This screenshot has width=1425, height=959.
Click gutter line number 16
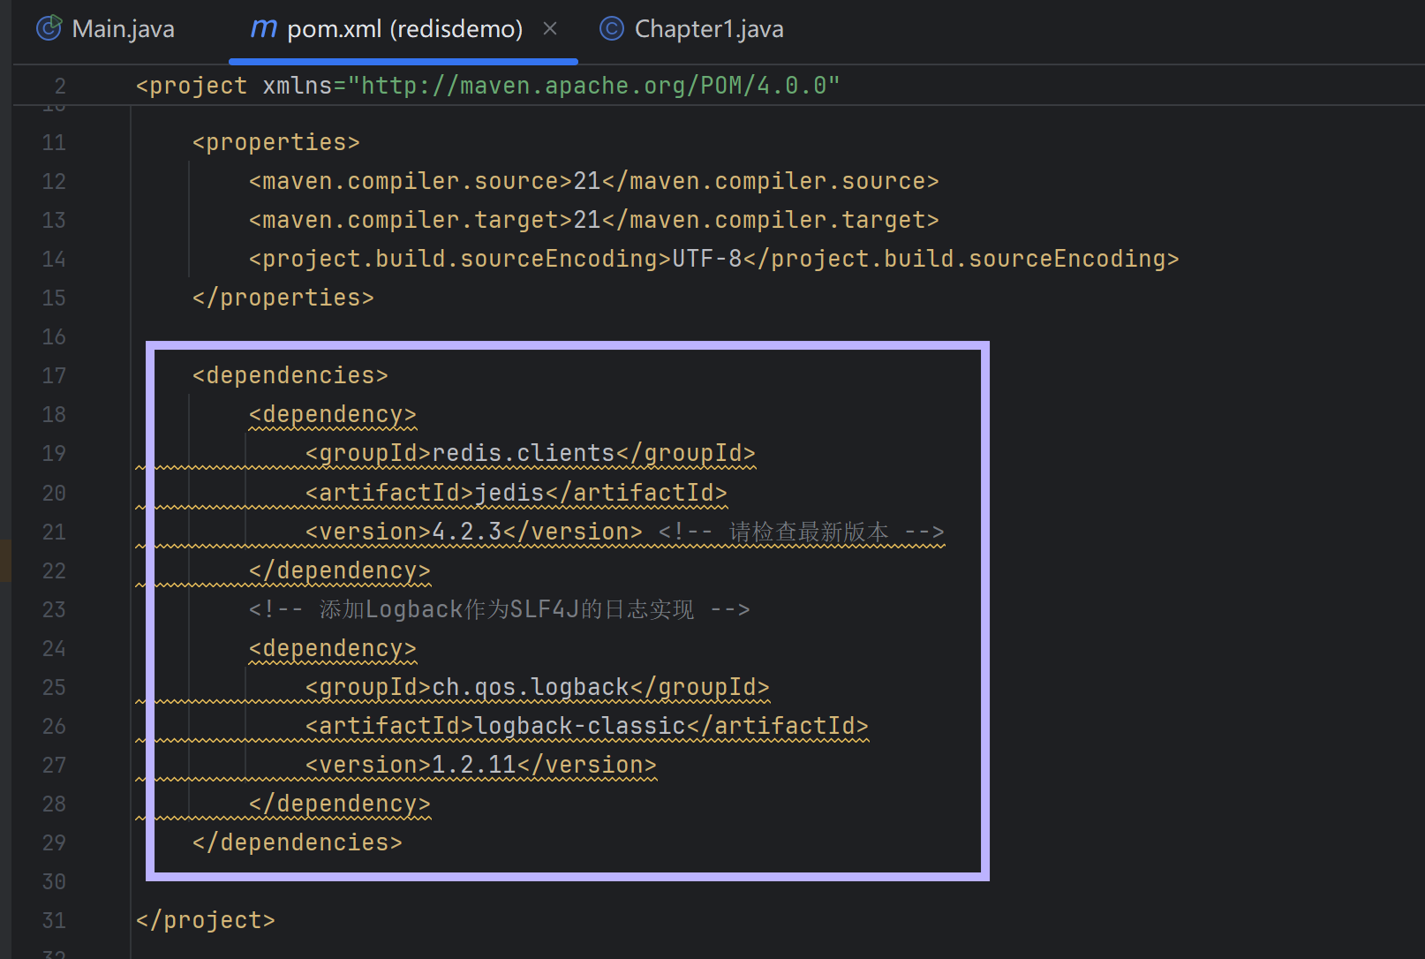click(x=54, y=336)
